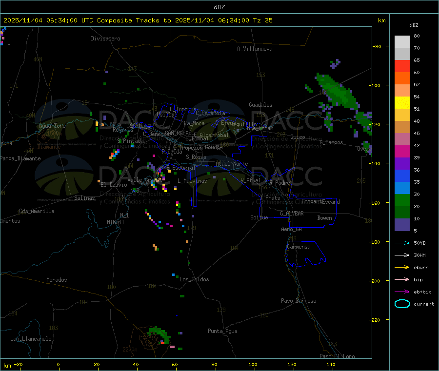Click the Paso_Barroso map label
This screenshot has height=371, width=439.
point(299,301)
